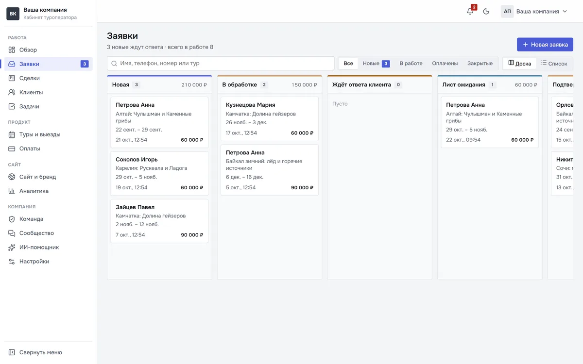Open Петрова Анна card in Новая column

(159, 122)
